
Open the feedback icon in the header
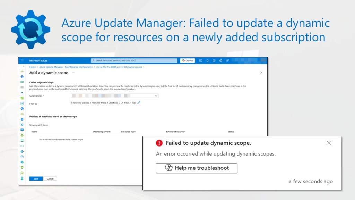[x=227, y=60]
